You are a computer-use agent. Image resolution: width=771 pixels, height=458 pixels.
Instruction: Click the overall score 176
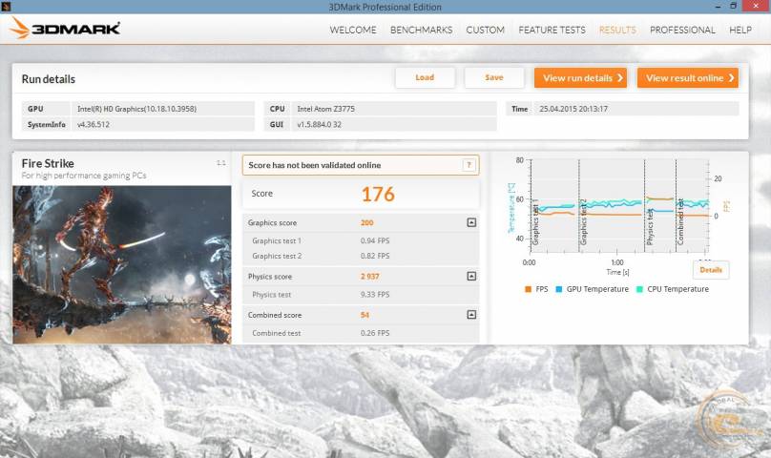[x=378, y=195]
